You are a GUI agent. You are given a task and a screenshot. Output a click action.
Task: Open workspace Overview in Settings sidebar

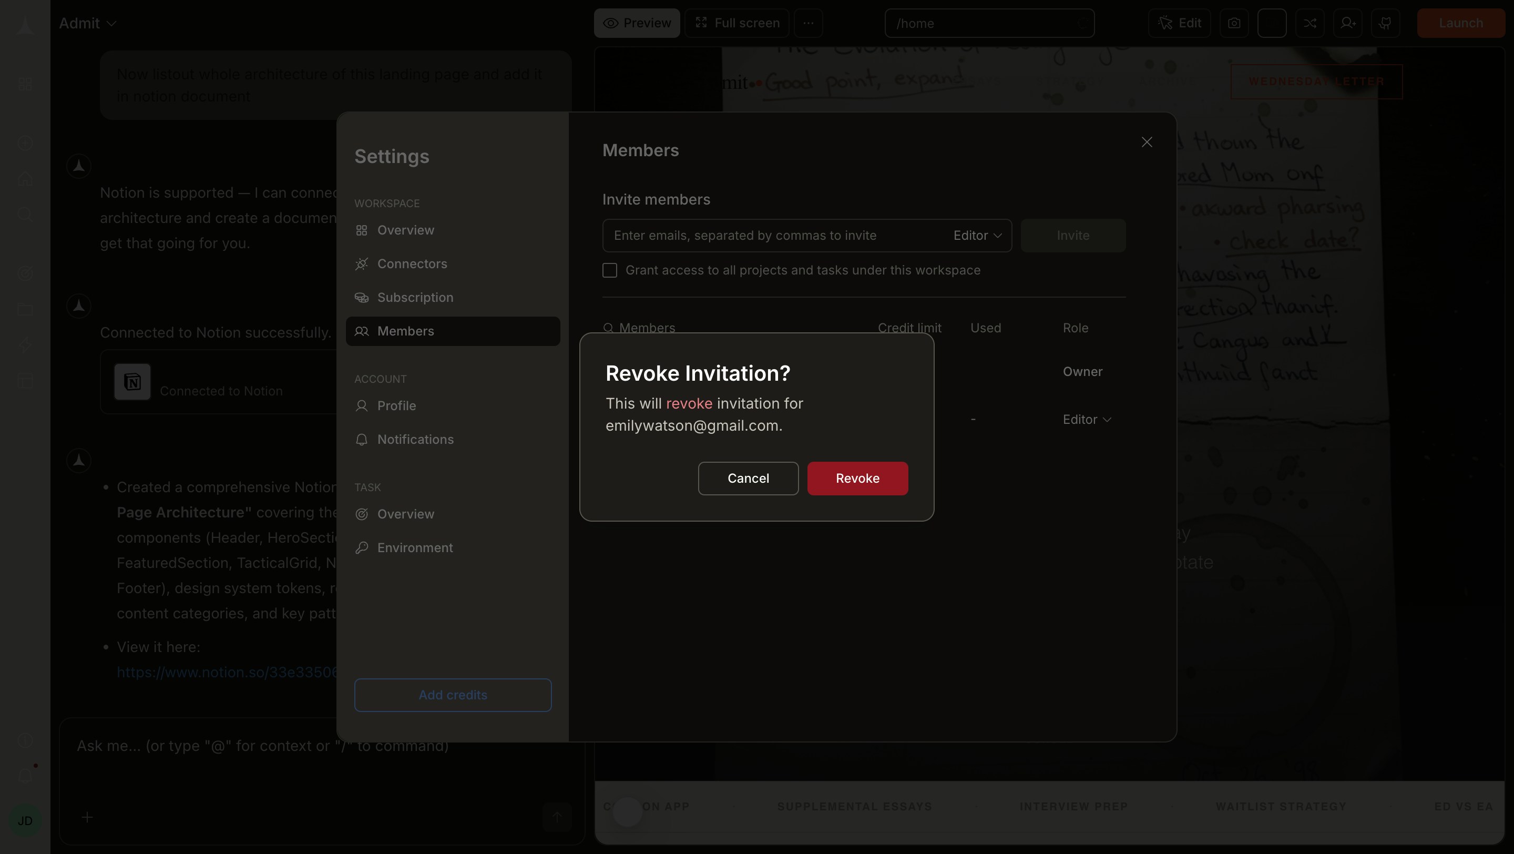(453, 230)
